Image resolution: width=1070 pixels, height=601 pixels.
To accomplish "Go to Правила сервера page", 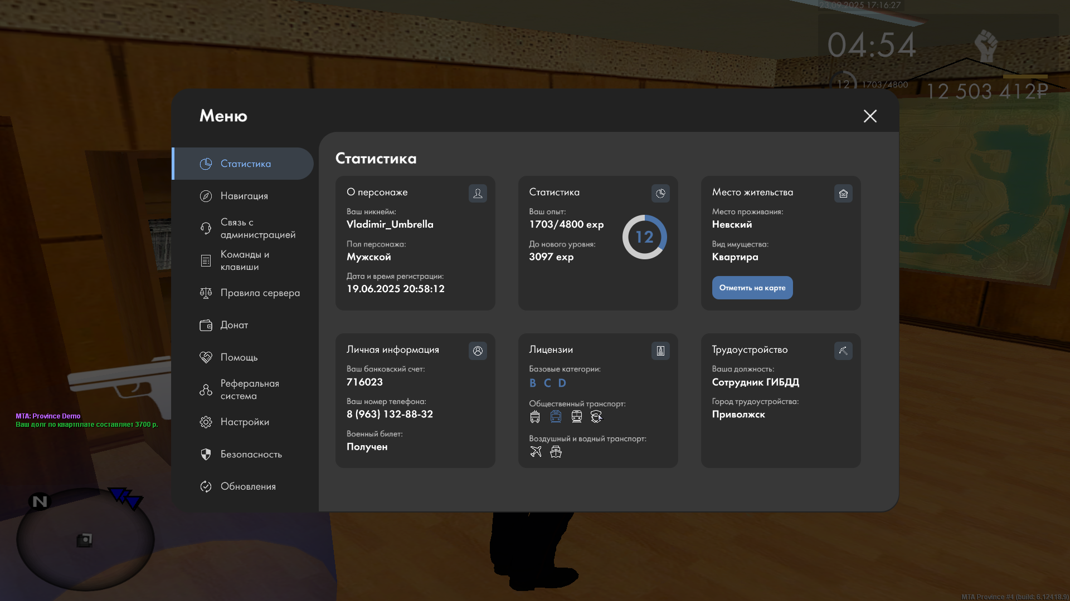I will click(260, 293).
